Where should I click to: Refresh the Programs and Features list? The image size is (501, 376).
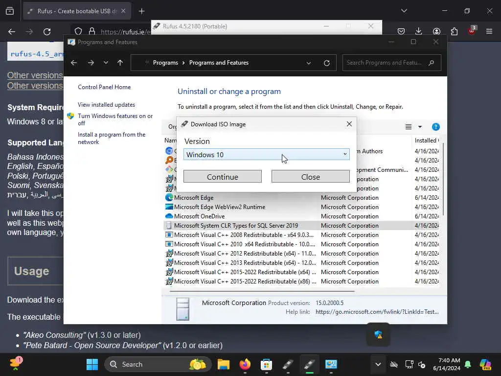click(326, 63)
